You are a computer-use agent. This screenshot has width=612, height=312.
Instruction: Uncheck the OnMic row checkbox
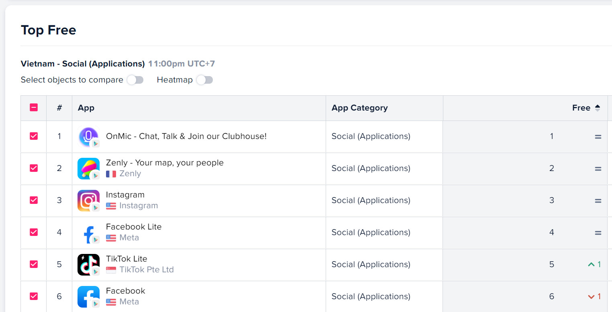pos(34,136)
